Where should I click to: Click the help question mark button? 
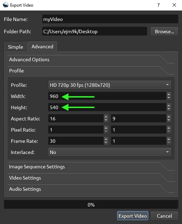(x=159, y=5)
